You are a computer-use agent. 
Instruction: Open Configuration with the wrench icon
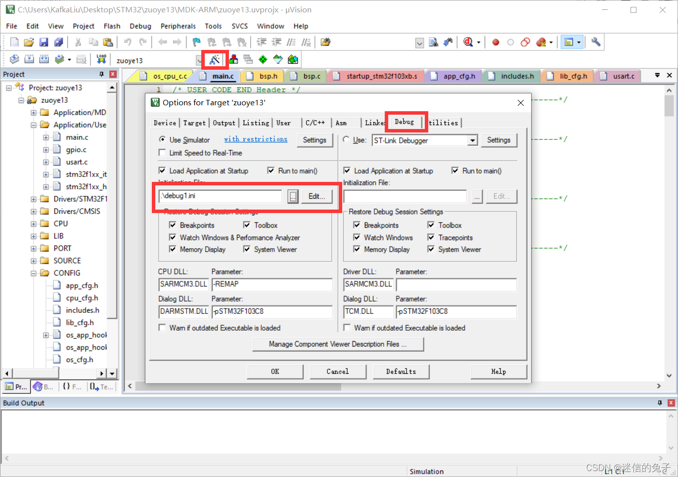tap(596, 43)
